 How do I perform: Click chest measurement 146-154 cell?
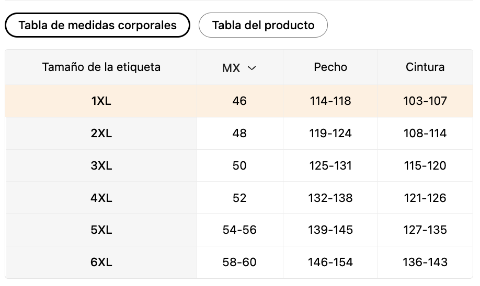click(330, 262)
